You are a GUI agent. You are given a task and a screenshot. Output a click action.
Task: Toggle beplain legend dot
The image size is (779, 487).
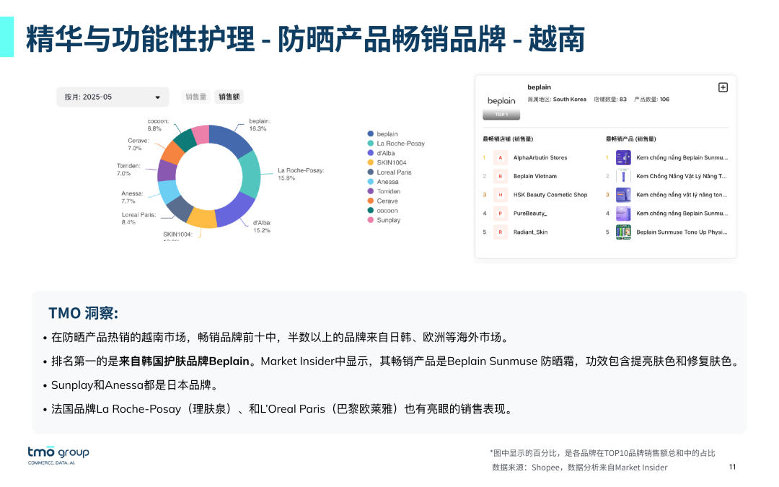point(371,133)
